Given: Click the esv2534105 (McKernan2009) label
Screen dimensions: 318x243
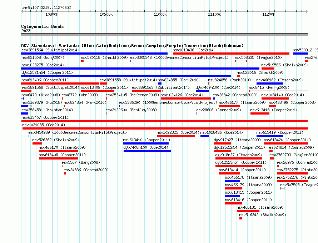Looking at the screenshot, I should [x=132, y=95].
